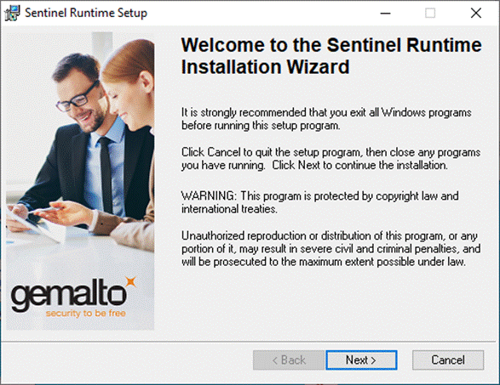Click the 'Click Cancel to quit' paragraph
The image size is (500, 385).
point(330,159)
